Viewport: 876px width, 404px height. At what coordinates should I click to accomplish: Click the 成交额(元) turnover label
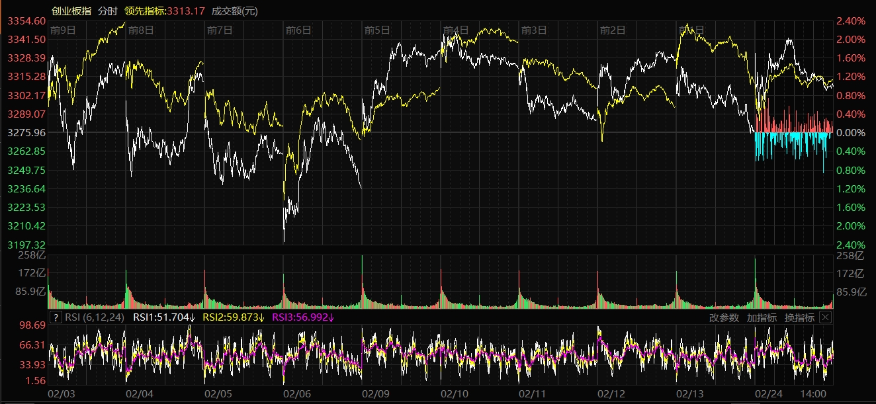(x=235, y=11)
